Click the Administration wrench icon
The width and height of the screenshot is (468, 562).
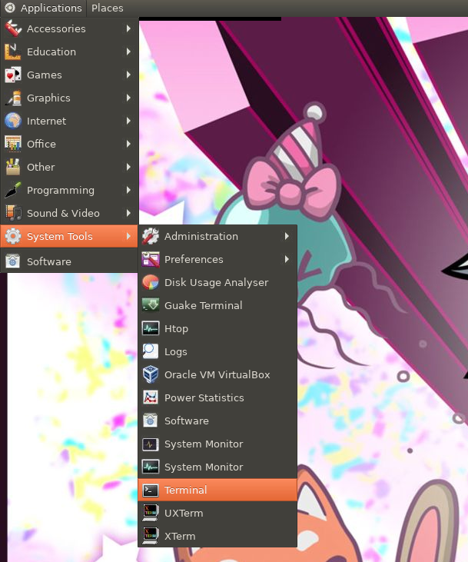(151, 236)
